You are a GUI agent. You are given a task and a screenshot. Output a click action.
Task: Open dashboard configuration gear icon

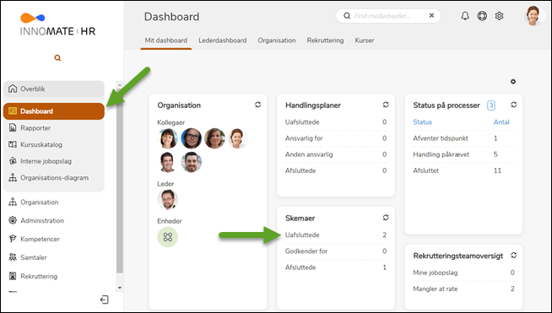(513, 82)
